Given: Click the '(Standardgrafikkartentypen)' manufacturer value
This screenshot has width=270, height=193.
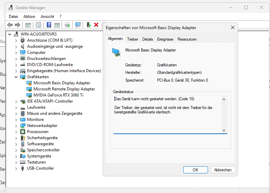Looking at the screenshot, I should (179, 72).
